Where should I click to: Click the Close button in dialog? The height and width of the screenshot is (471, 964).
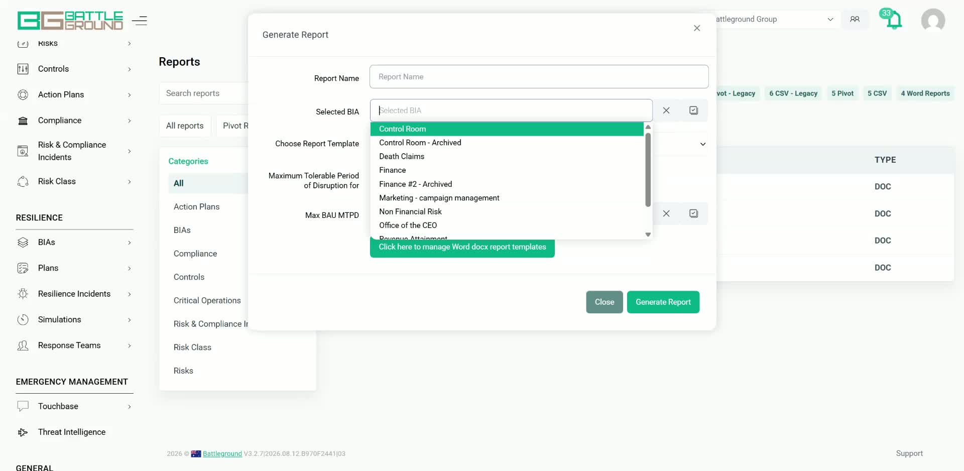(605, 302)
